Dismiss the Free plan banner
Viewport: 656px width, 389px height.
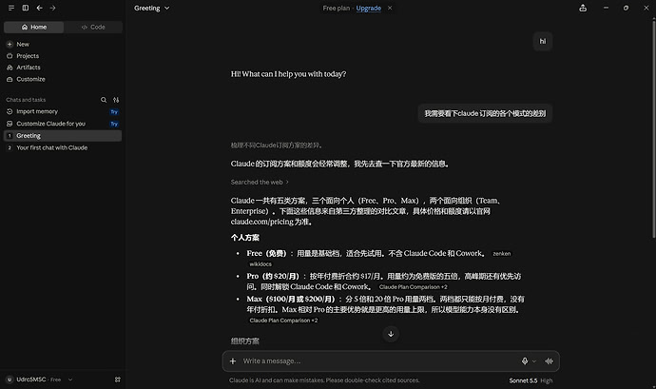390,8
